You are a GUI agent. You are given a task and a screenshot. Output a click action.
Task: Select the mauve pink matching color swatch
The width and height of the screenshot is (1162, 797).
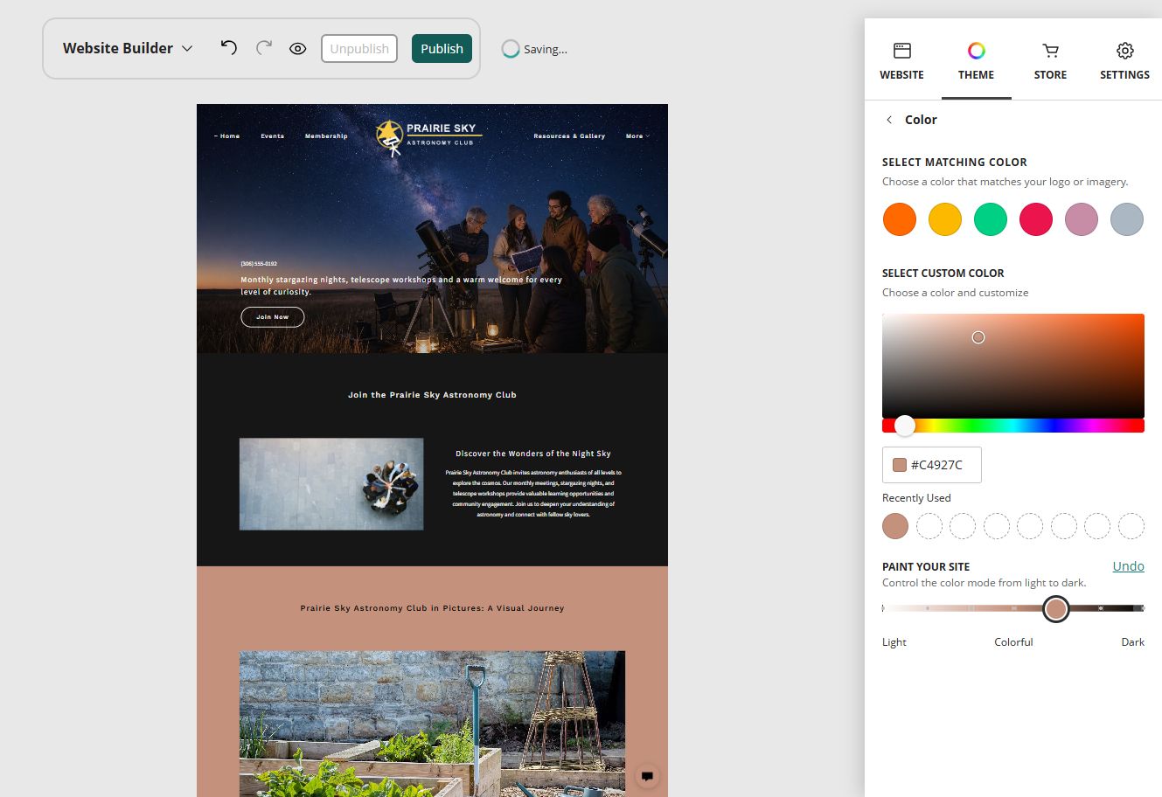(x=1081, y=219)
